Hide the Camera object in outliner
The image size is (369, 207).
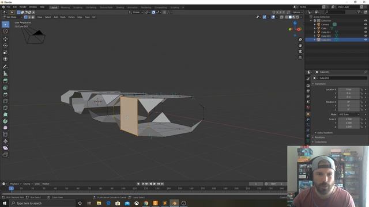point(366,24)
